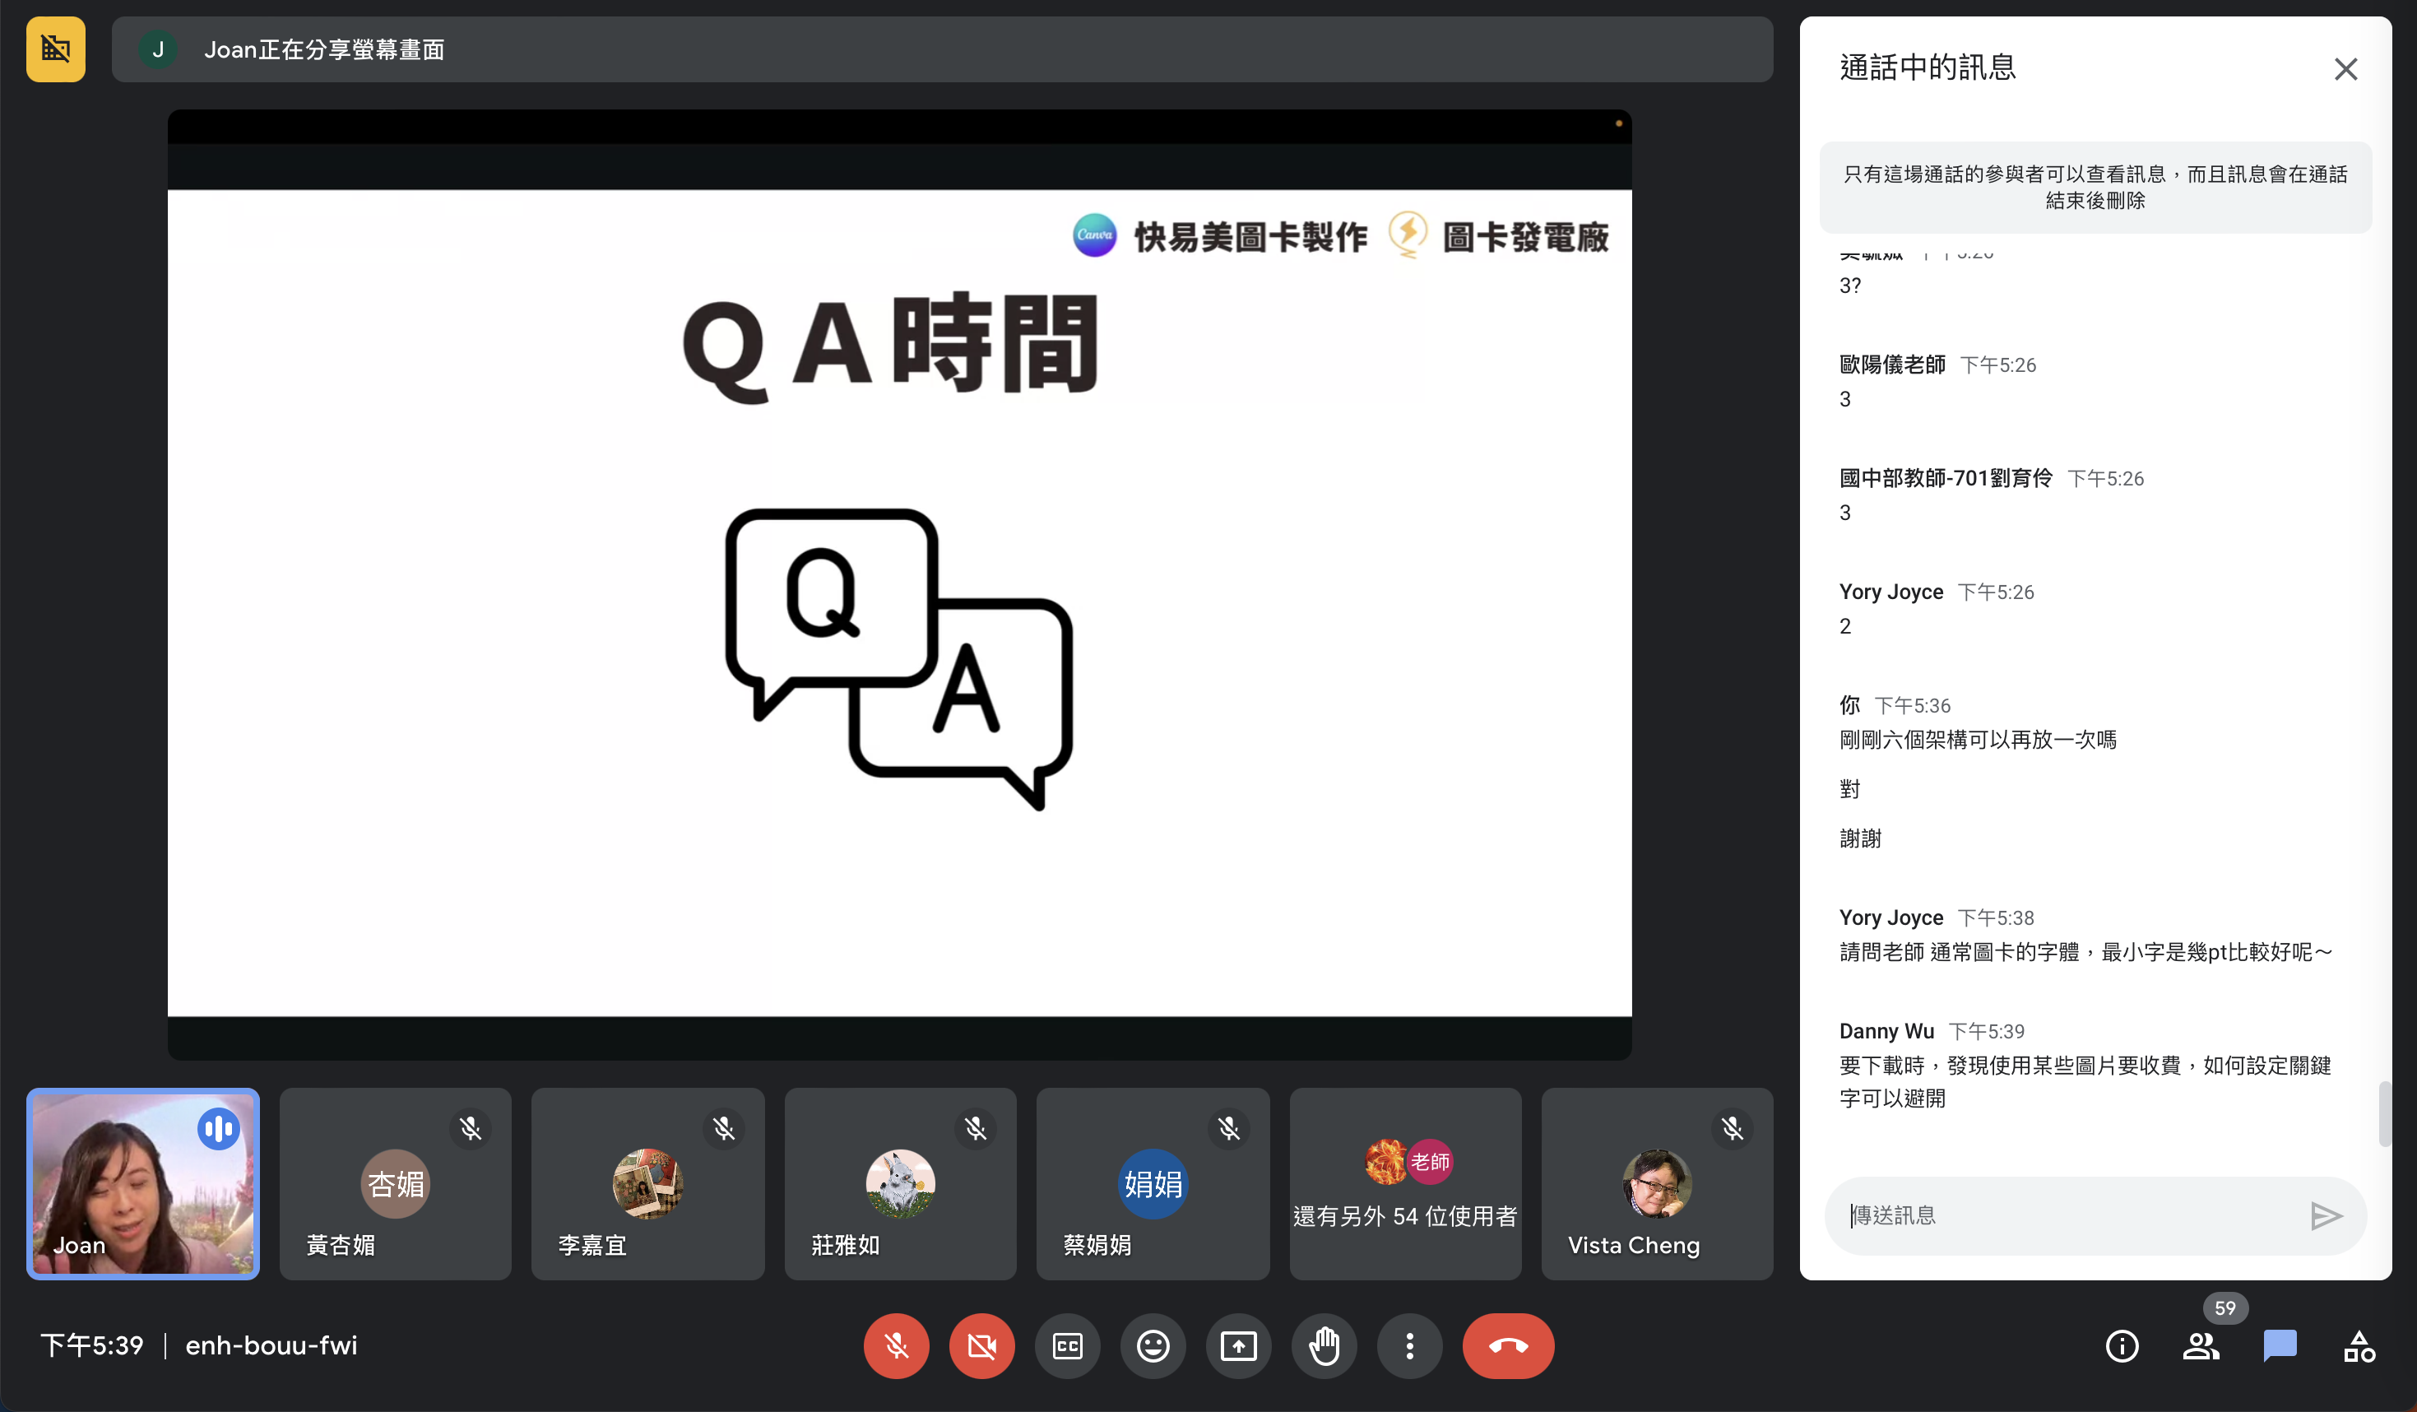Turn on your camera
The width and height of the screenshot is (2417, 1412).
click(x=981, y=1346)
